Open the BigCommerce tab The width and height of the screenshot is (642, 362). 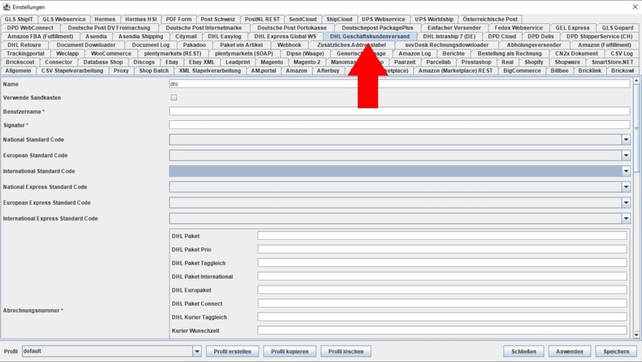(522, 71)
